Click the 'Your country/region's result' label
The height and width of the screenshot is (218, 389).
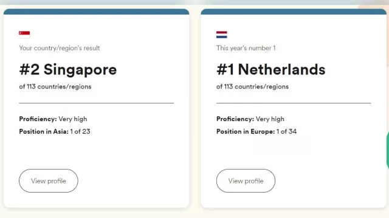tap(60, 48)
